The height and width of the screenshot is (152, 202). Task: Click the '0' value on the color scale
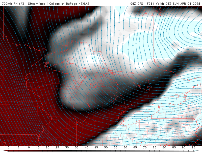tap(9, 147)
